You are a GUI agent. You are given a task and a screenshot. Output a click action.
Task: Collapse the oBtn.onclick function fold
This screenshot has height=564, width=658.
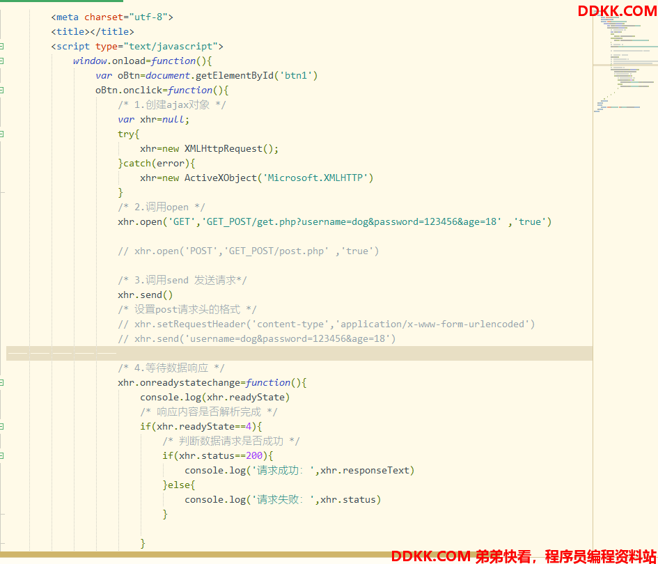pyautogui.click(x=1, y=91)
